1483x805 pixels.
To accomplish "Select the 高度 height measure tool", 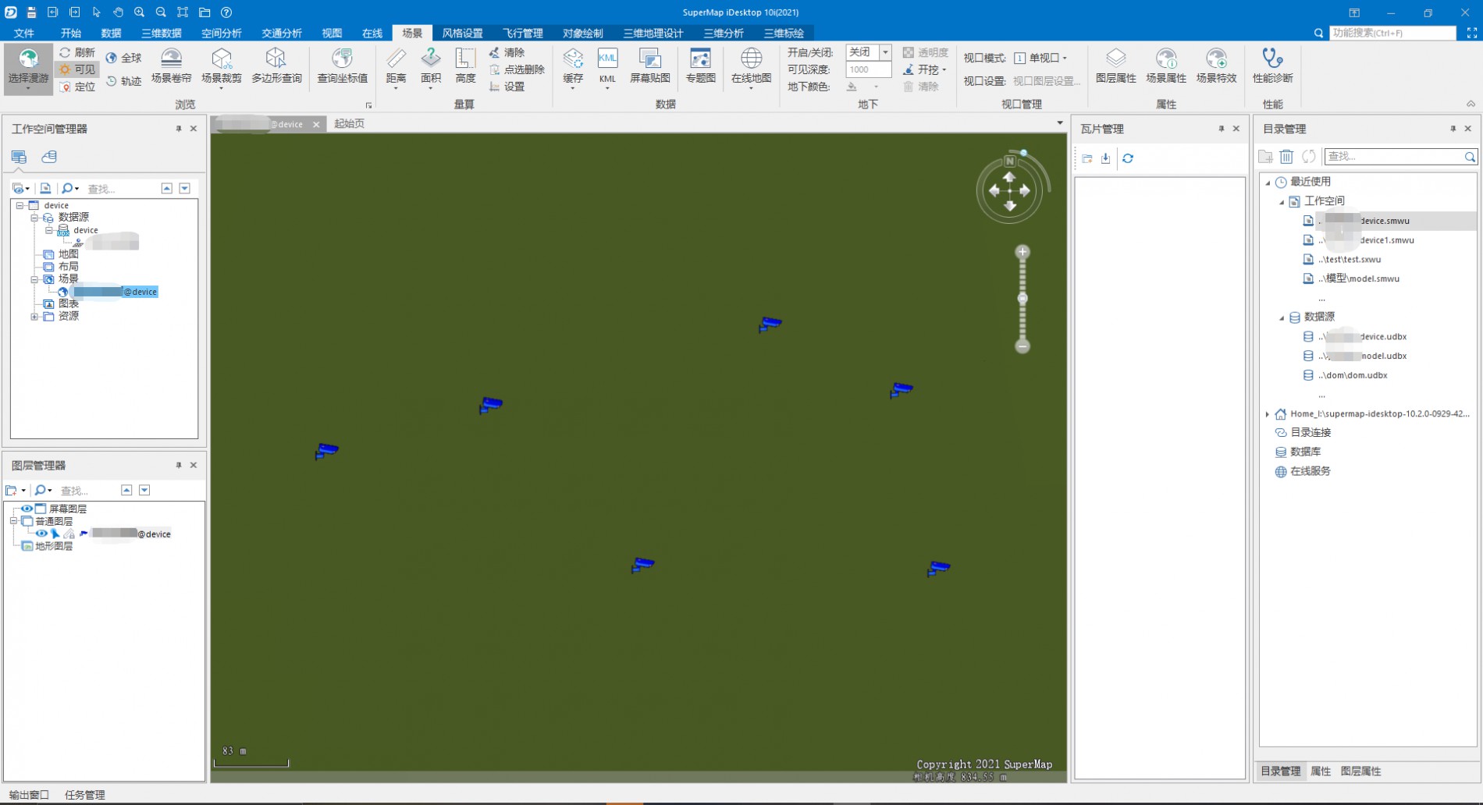I will [465, 66].
